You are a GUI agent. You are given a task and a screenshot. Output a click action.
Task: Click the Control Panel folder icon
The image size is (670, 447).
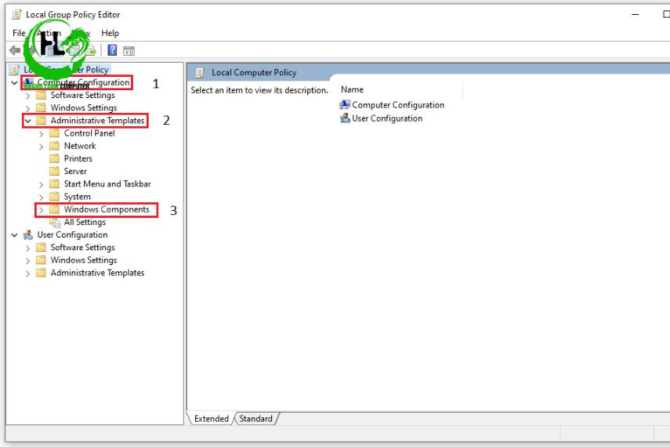(54, 133)
